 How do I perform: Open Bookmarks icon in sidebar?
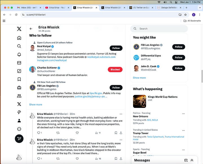(19, 79)
